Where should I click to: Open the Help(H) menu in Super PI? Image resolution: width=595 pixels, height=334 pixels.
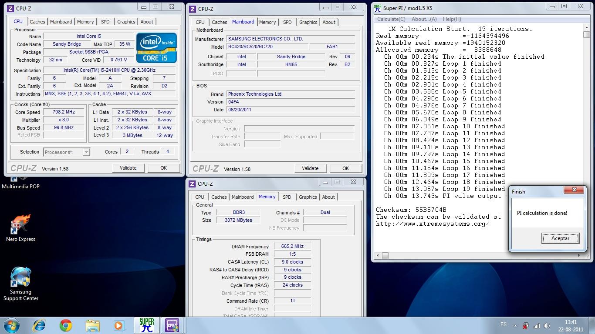[x=452, y=19]
